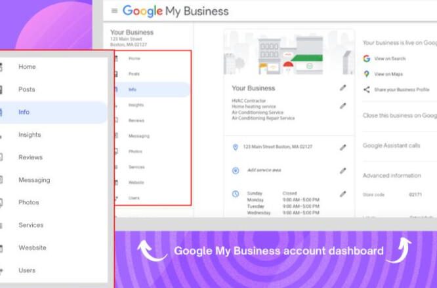This screenshot has height=288, width=437.
Task: Click the Maps pin icon for View on Maps
Action: [367, 74]
